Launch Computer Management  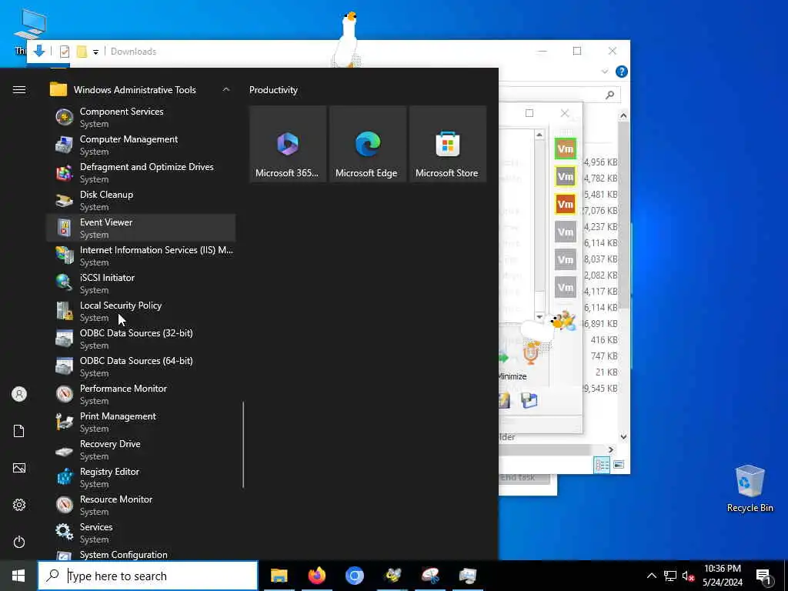tap(141, 145)
